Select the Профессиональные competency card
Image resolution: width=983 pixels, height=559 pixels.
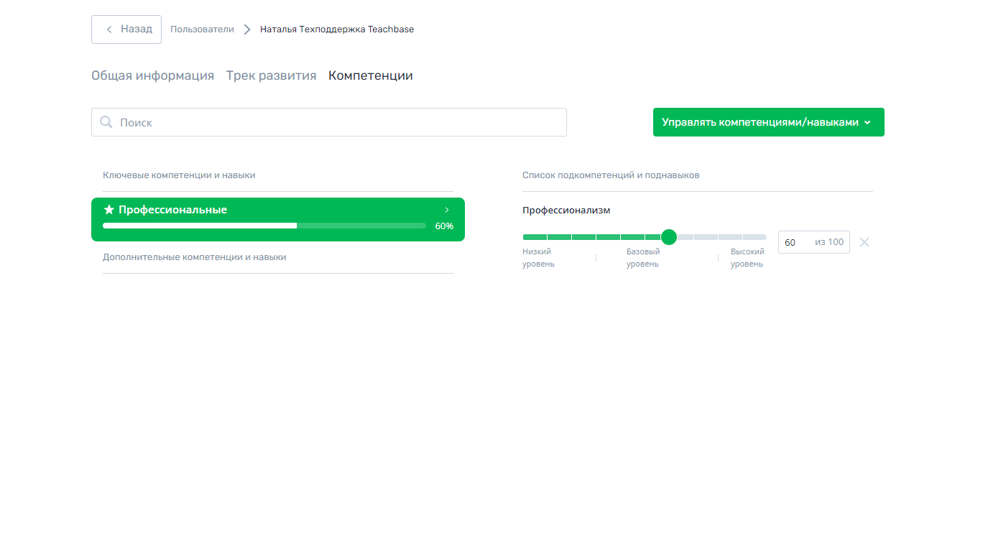(278, 219)
